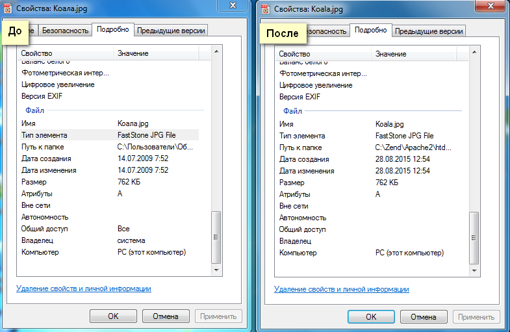Open the property removal link in the right dialog
The height and width of the screenshot is (332, 510).
[x=341, y=289]
